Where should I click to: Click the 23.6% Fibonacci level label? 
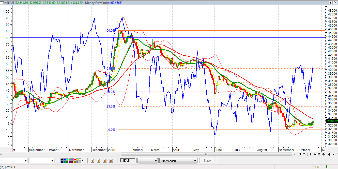[111, 107]
